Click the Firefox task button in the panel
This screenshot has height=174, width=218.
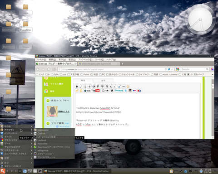pos(78,171)
